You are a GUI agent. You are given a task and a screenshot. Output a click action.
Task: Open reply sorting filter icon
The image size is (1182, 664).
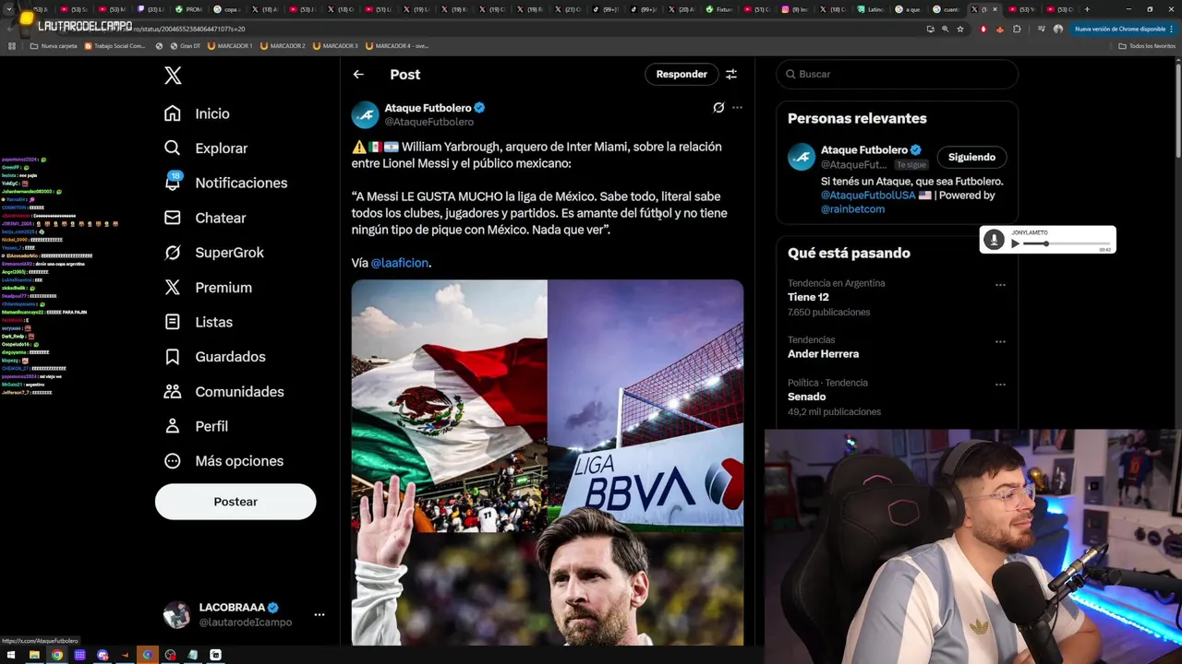coord(731,75)
